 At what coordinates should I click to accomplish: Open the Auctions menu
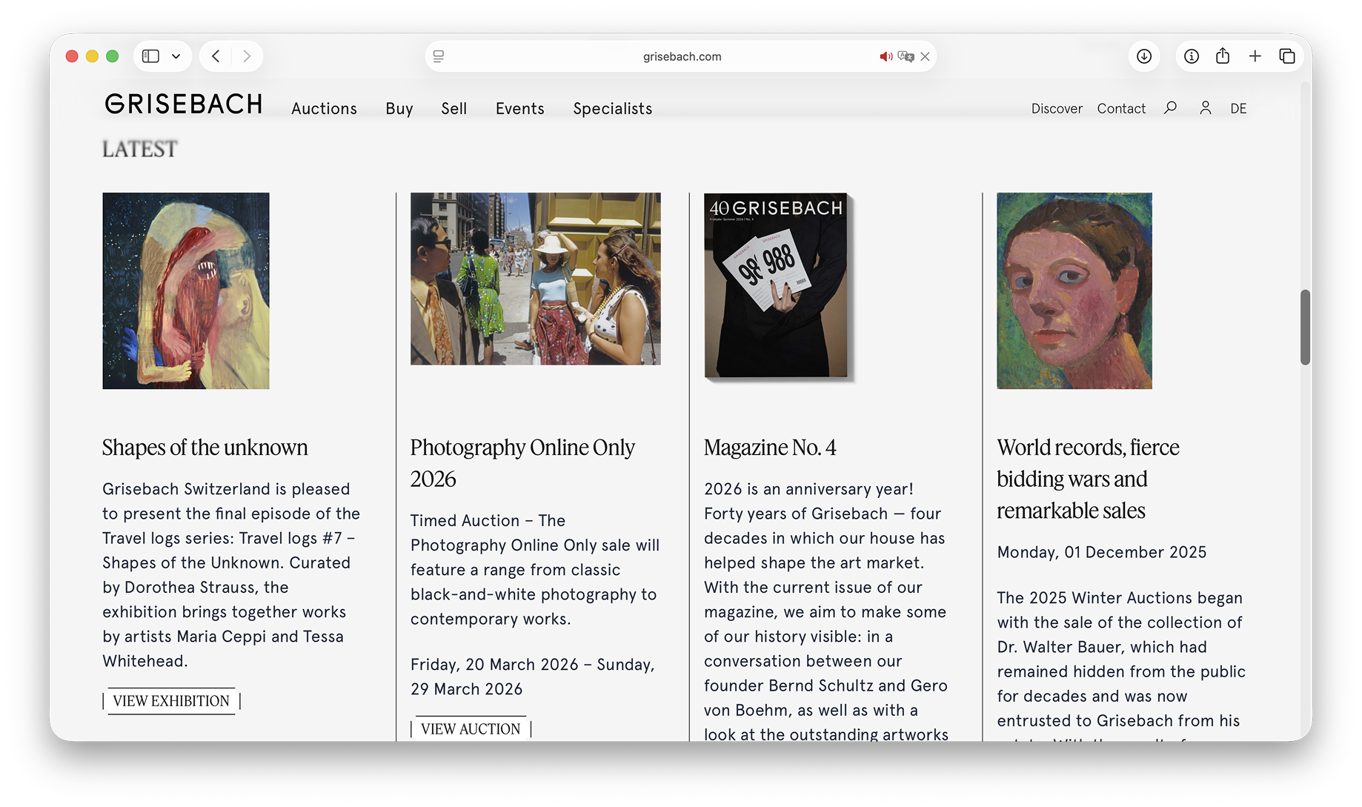[324, 109]
